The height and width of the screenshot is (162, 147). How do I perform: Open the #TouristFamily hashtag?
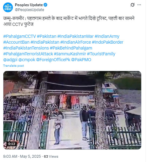point(101,54)
